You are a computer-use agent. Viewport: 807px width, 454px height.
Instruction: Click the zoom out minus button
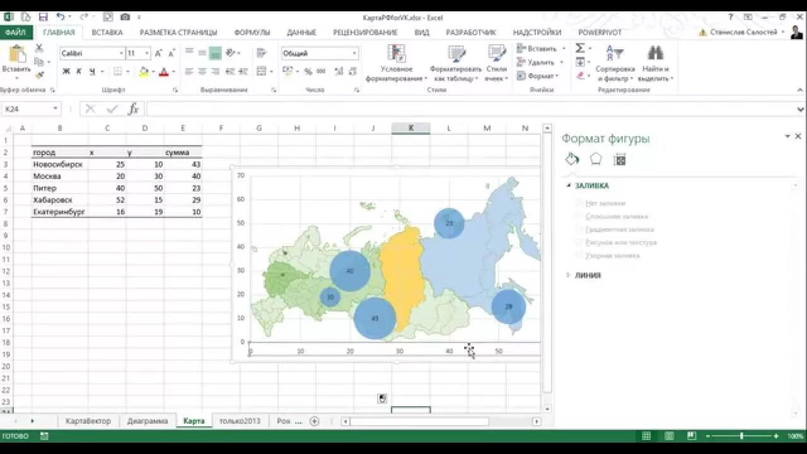[708, 436]
